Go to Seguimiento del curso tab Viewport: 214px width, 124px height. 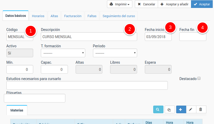pyautogui.click(x=118, y=16)
